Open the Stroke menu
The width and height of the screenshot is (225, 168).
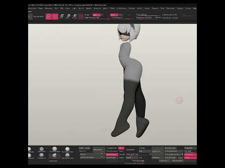147,8
